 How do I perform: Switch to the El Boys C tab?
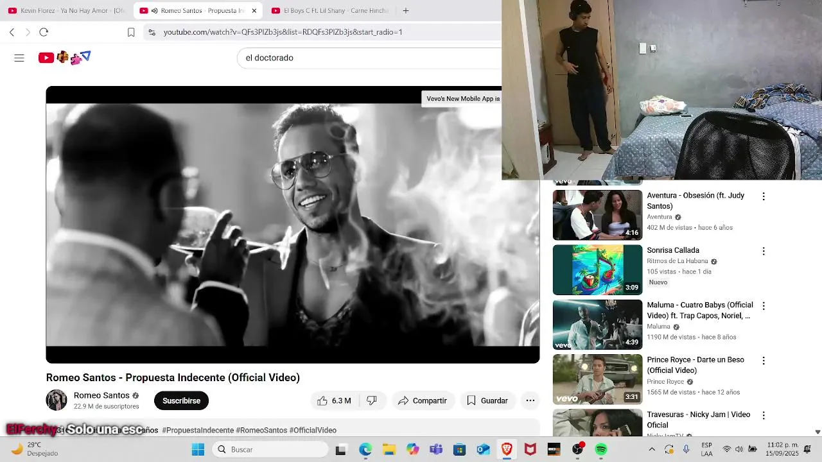[330, 10]
